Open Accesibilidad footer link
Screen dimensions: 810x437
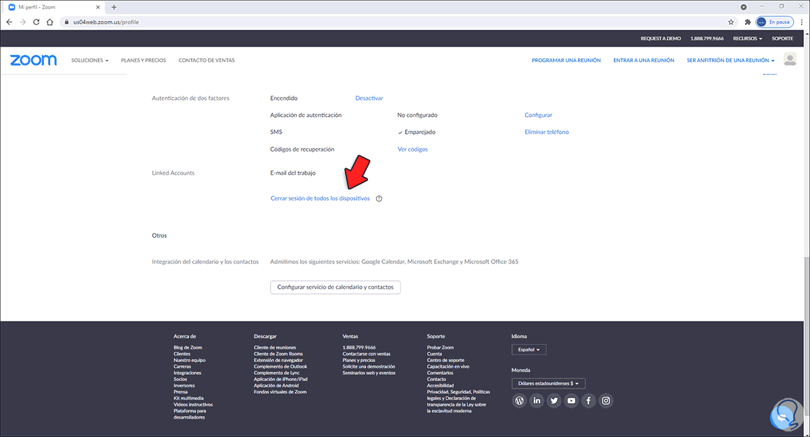pos(440,386)
